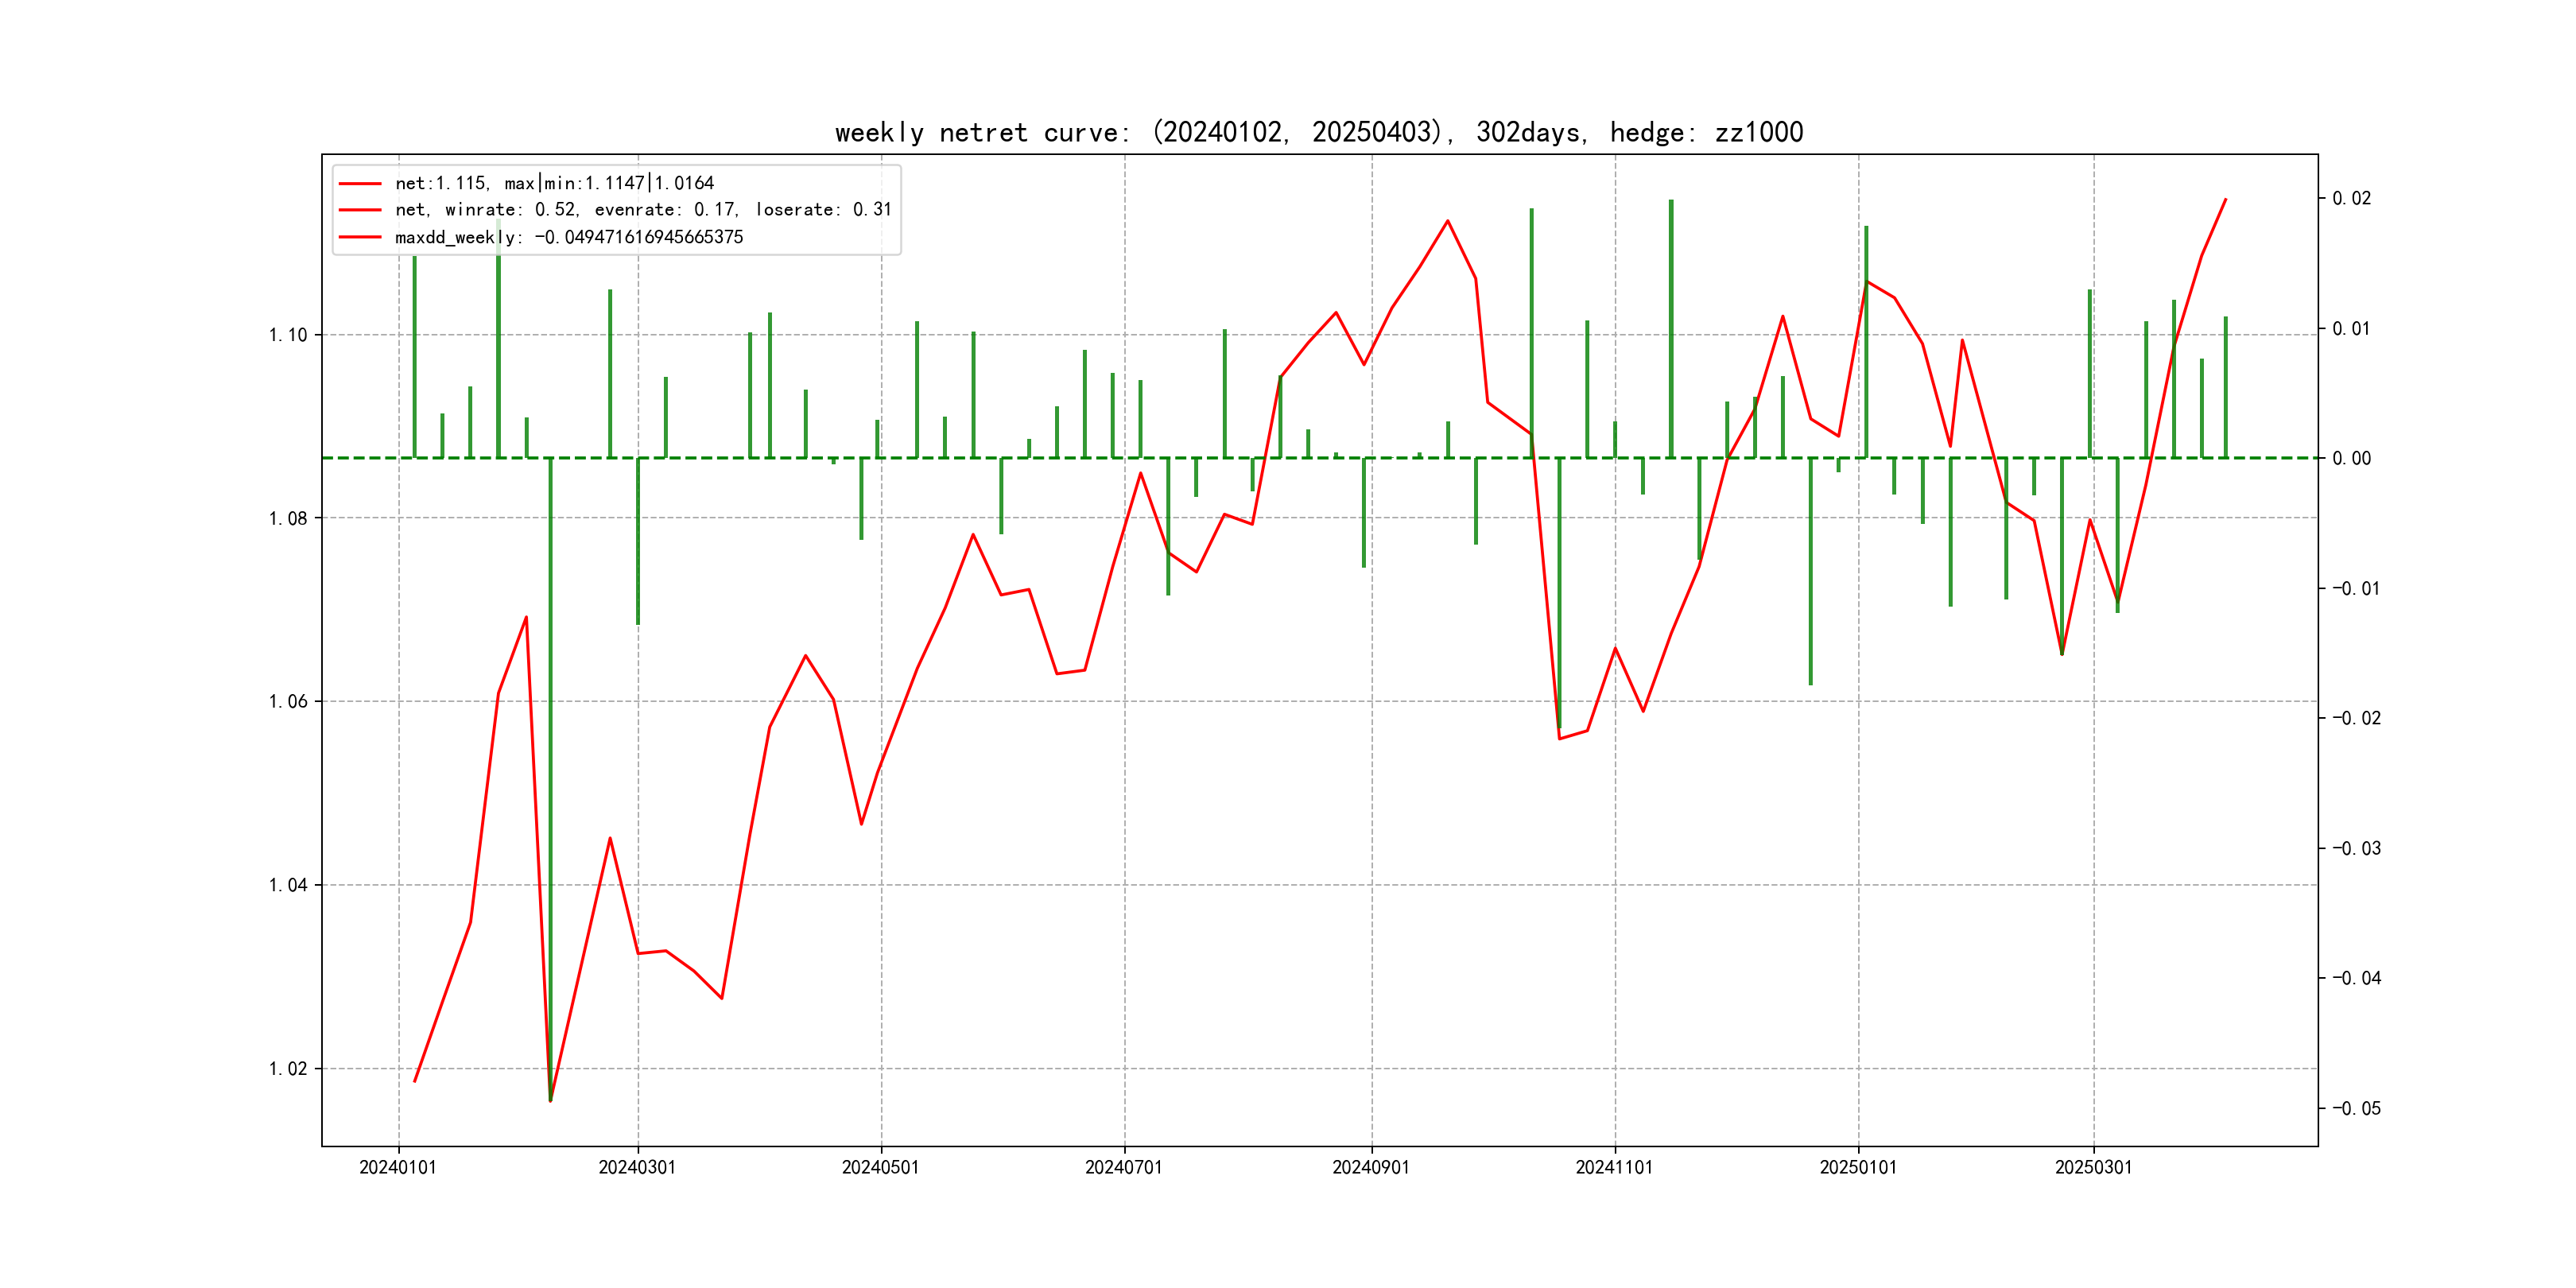Click the 1.06 left axis tick label

coord(288,702)
